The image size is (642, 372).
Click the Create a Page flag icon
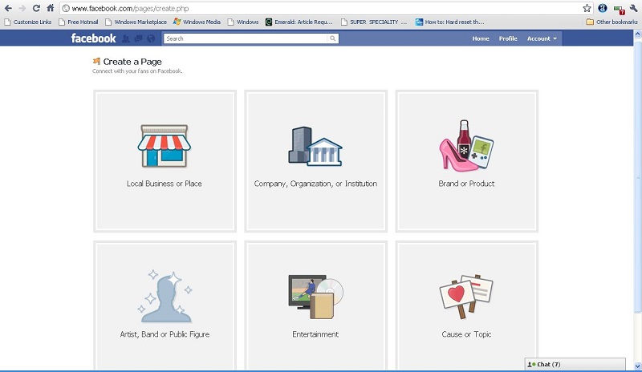pyautogui.click(x=96, y=62)
